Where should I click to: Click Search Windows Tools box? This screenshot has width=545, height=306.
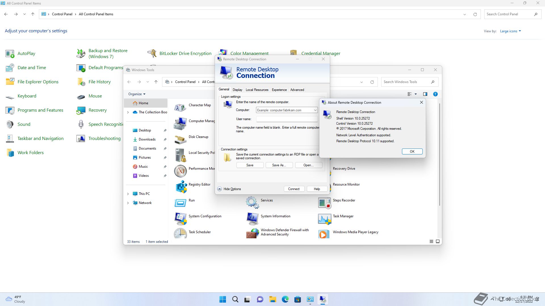(x=409, y=82)
